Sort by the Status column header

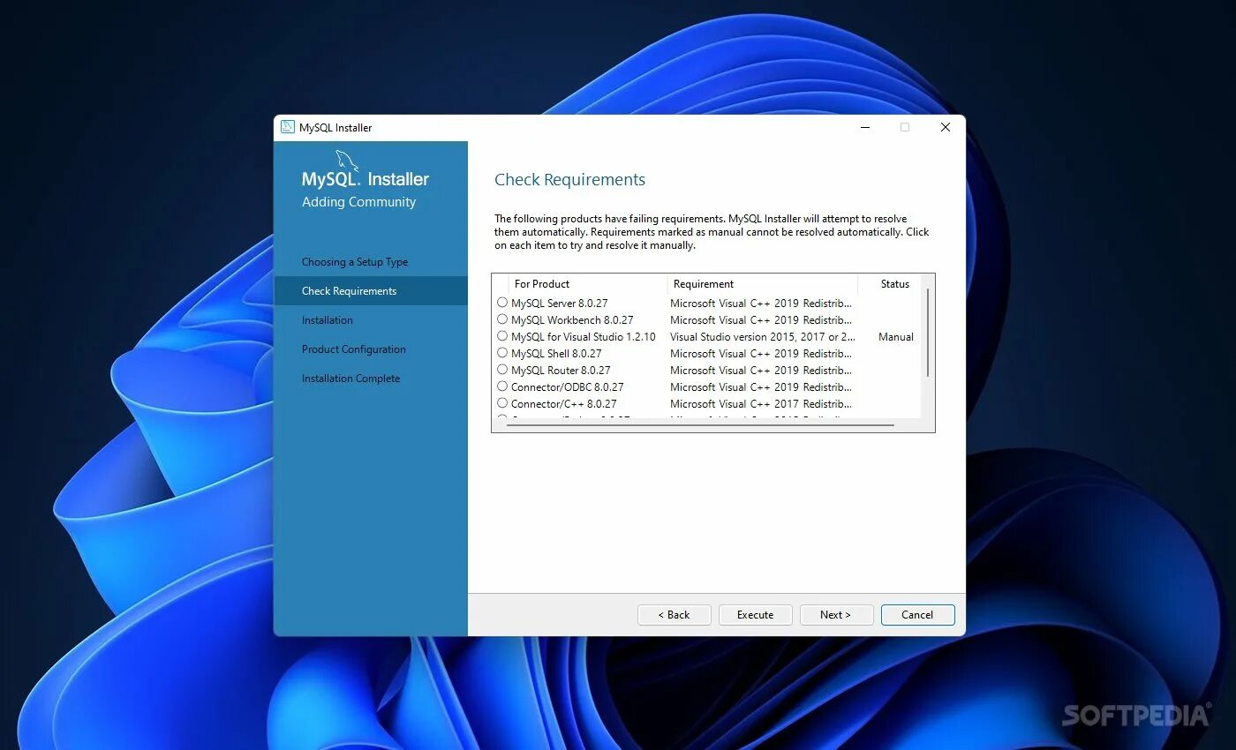(889, 284)
